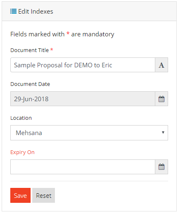Open calendar picker for Expiry On

(161, 167)
